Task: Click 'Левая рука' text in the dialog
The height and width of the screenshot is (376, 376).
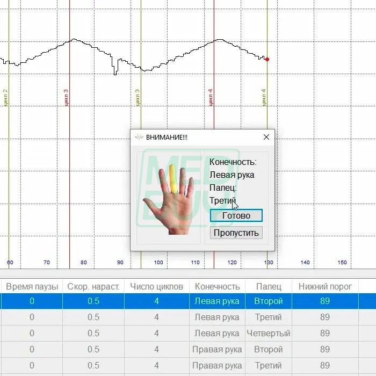Action: (x=232, y=175)
